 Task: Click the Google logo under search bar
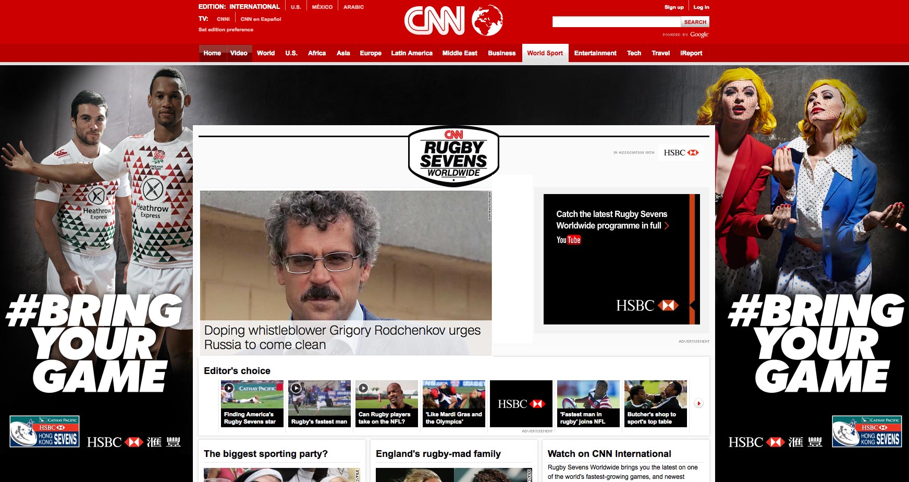699,34
